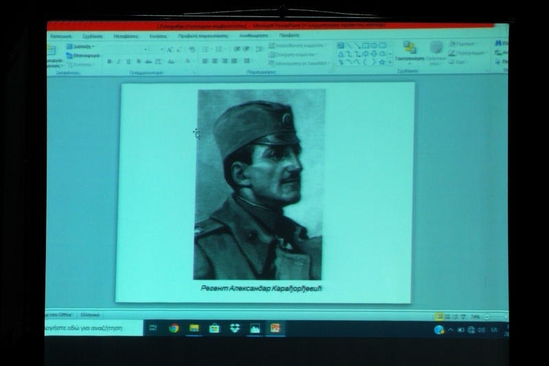The width and height of the screenshot is (549, 366).
Task: Open the Τακτοποίηση arrange dropdown
Action: [409, 53]
